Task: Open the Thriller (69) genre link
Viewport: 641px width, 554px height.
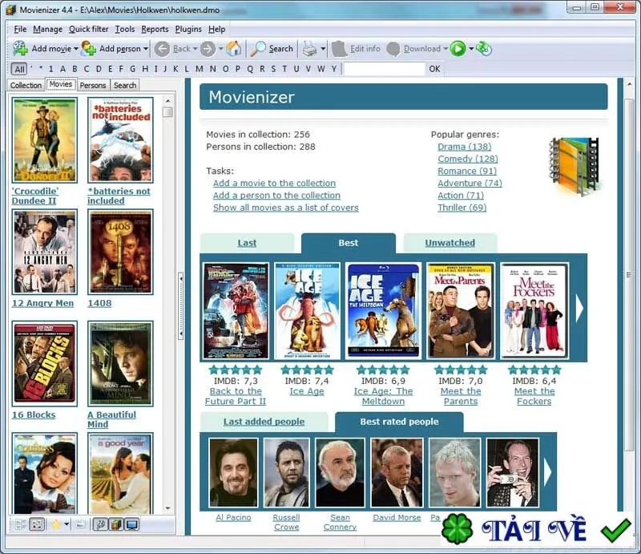Action: (x=462, y=208)
